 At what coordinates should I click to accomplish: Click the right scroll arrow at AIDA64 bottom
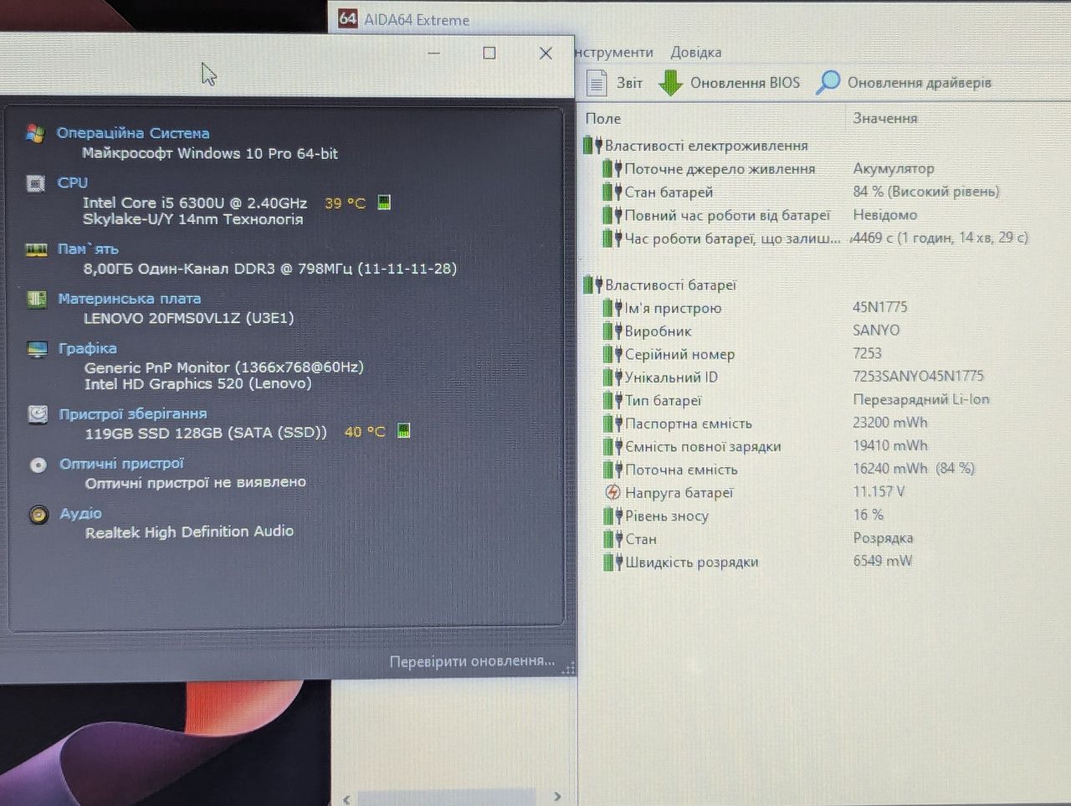coord(557,796)
